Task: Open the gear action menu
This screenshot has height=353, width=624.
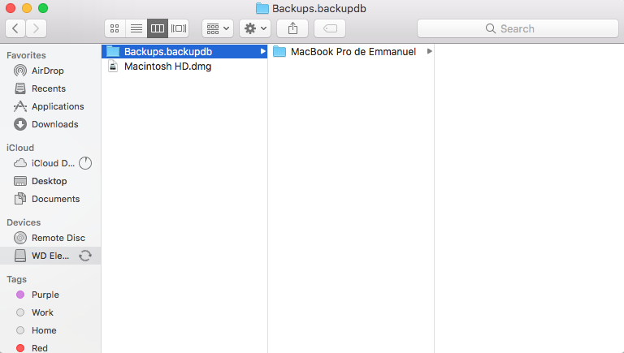Action: (255, 28)
